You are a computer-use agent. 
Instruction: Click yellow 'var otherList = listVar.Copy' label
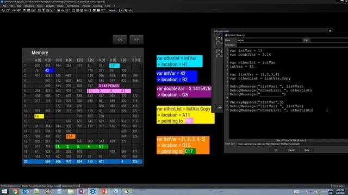(x=185, y=115)
